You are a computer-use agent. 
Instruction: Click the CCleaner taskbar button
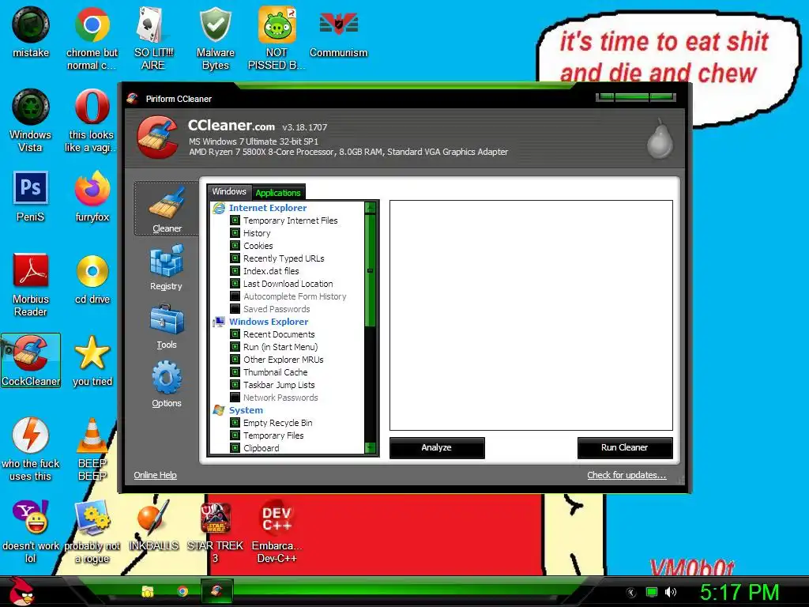pyautogui.click(x=216, y=591)
